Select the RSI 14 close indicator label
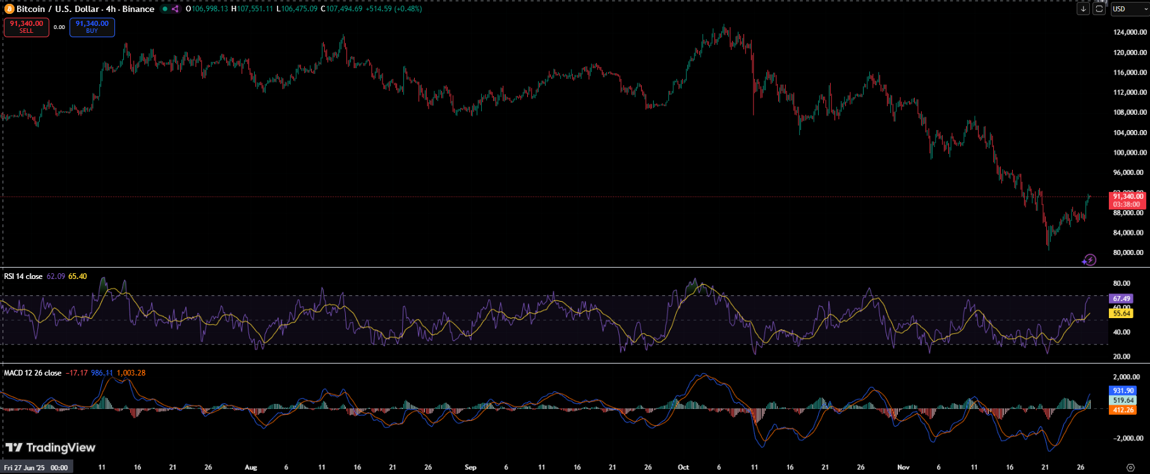 (x=23, y=276)
